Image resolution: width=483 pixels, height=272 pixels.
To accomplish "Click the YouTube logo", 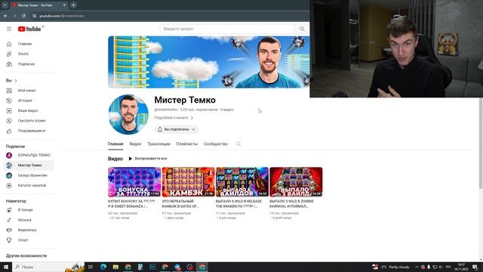I will tap(29, 29).
